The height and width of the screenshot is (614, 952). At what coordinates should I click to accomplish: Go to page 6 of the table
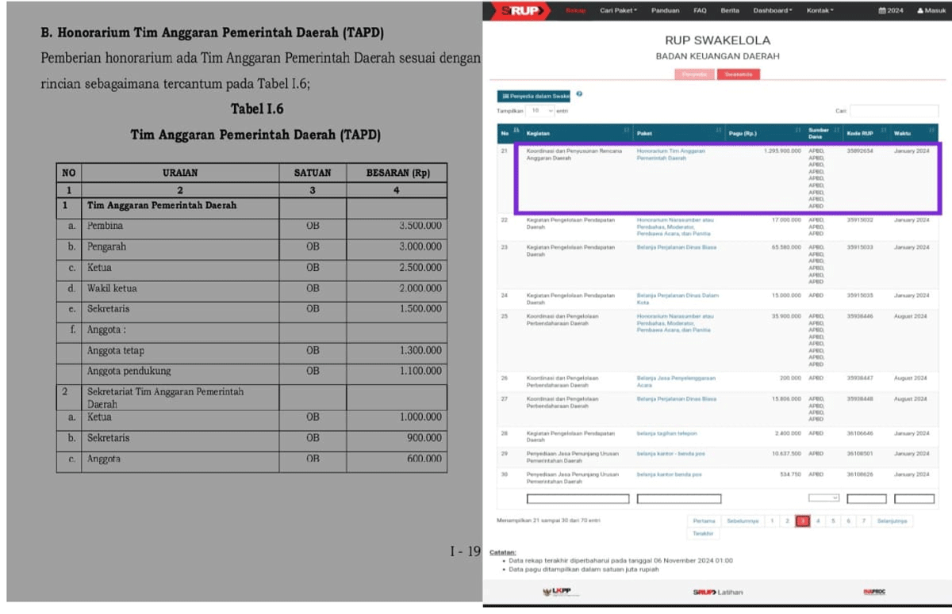coord(848,521)
